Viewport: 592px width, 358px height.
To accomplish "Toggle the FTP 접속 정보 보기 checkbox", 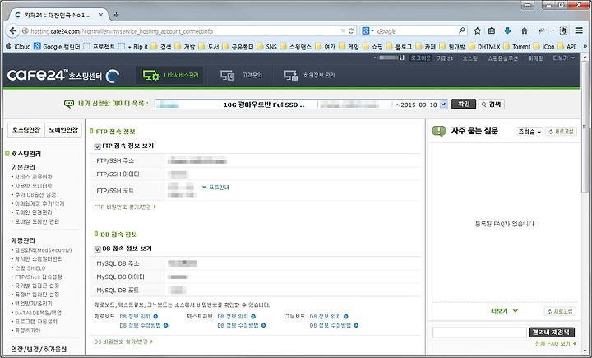I will (x=97, y=146).
